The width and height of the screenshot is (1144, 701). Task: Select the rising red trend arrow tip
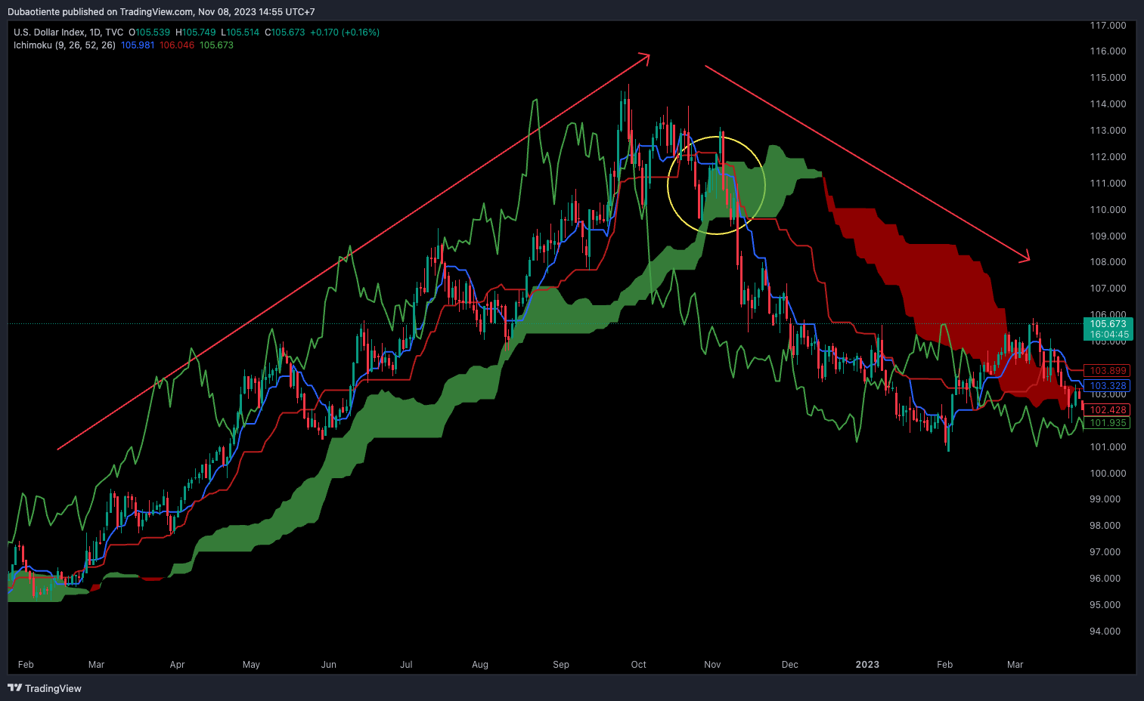pyautogui.click(x=648, y=55)
